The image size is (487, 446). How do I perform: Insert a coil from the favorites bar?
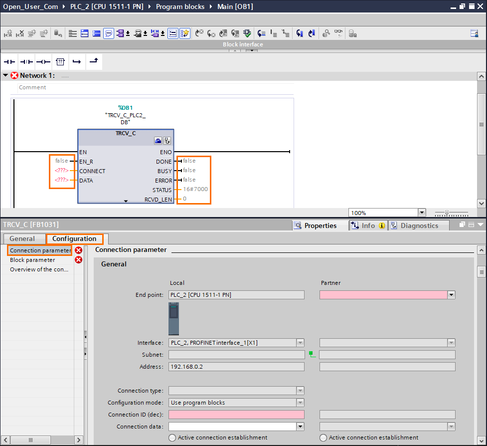click(x=43, y=62)
